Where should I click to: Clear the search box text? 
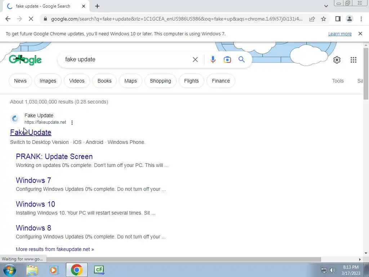tap(195, 60)
